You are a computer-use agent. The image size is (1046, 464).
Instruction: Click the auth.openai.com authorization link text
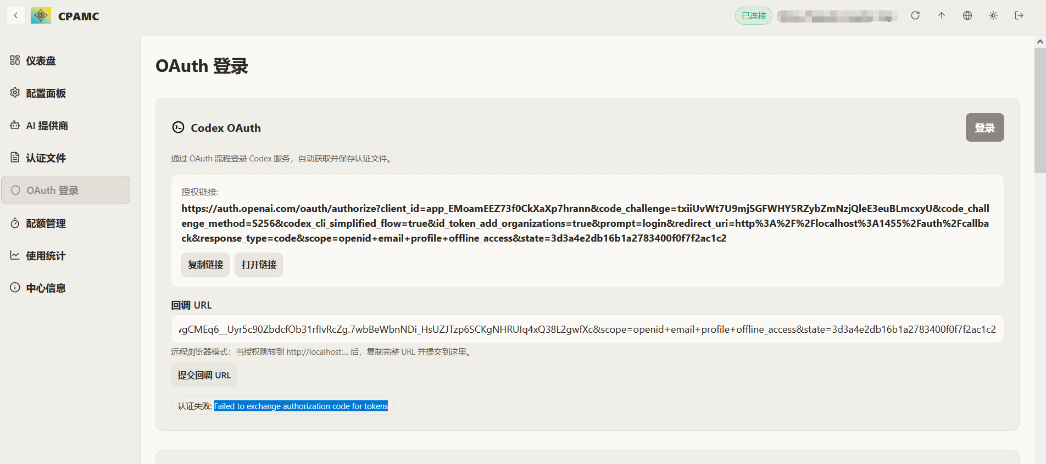585,223
